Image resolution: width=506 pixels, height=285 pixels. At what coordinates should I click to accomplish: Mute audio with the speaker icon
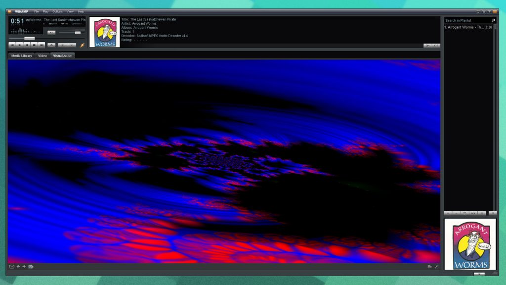[x=50, y=33]
